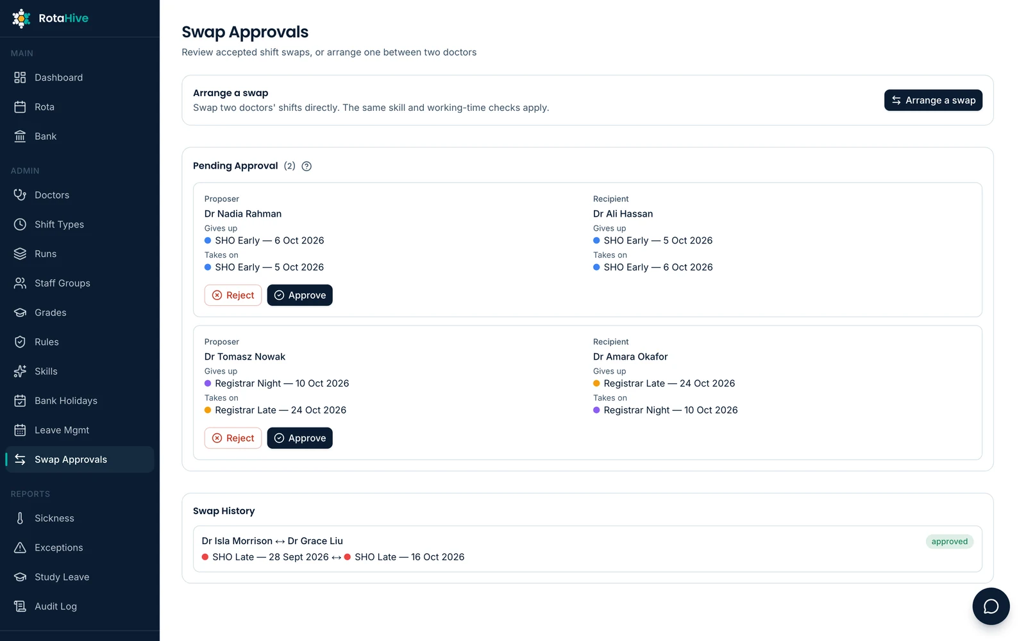Open the Leave Mgmt page

pos(80,430)
